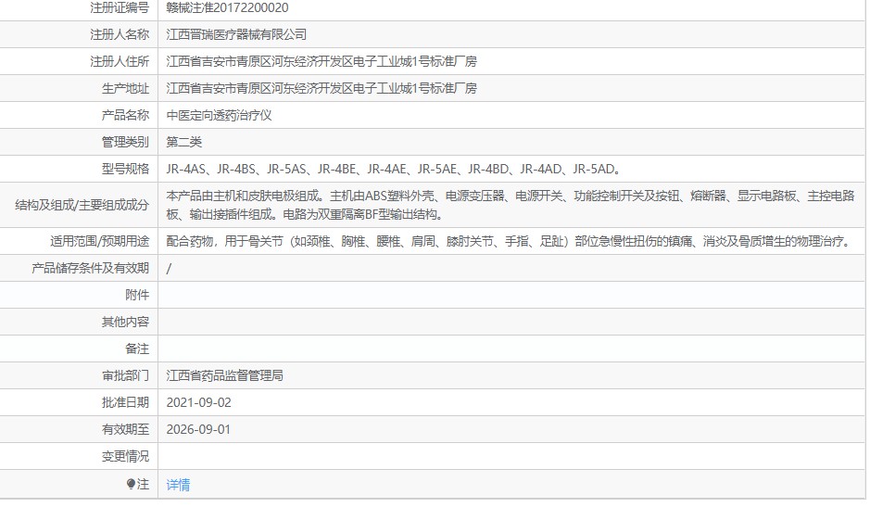This screenshot has height=507, width=870.
Task: Select the address in the 生产地址 row
Action: coord(322,88)
